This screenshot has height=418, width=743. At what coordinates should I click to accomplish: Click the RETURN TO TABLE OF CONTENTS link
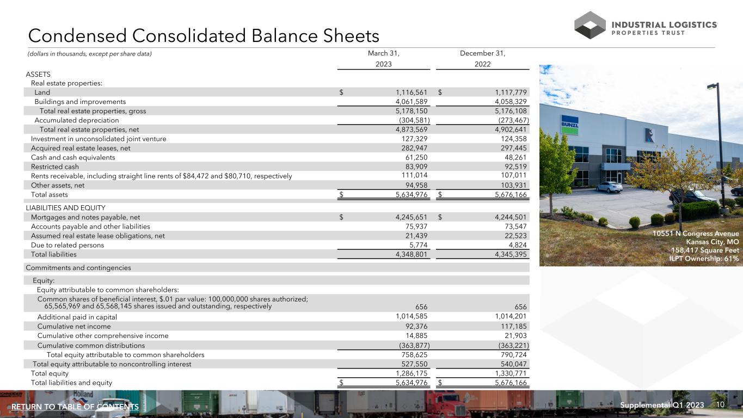[75, 407]
